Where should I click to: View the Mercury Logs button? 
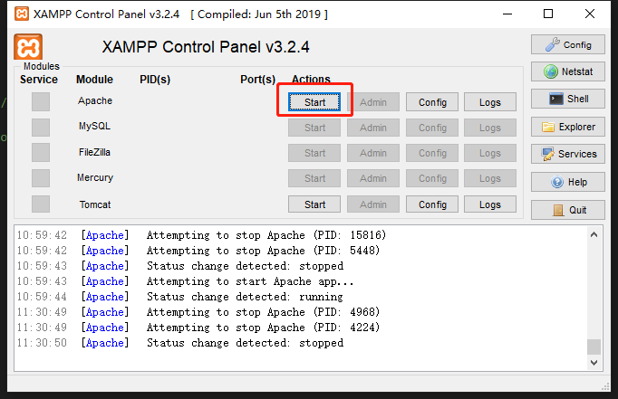(x=490, y=178)
